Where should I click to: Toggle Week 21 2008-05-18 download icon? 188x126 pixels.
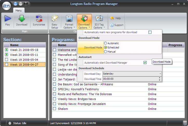click(x=7, y=50)
